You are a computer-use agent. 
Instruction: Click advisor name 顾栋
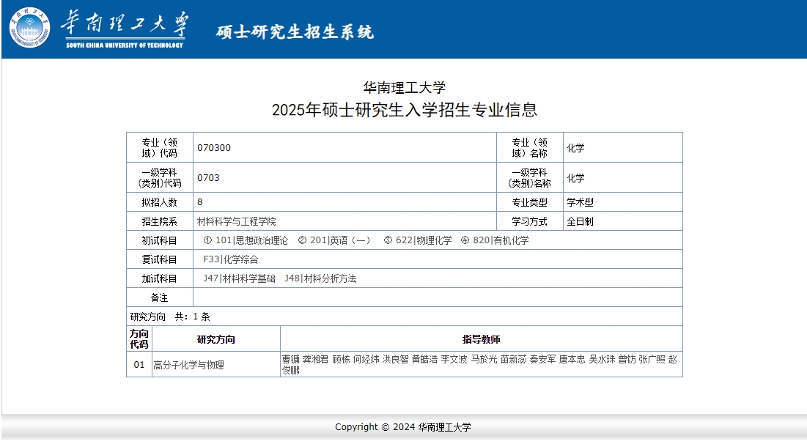(341, 359)
